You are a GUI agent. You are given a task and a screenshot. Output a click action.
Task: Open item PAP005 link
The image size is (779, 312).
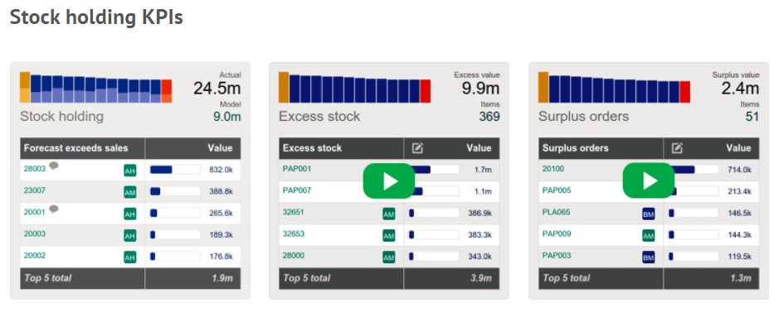557,190
